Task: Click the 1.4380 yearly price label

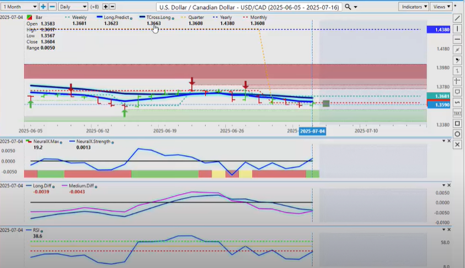Action: click(439, 29)
